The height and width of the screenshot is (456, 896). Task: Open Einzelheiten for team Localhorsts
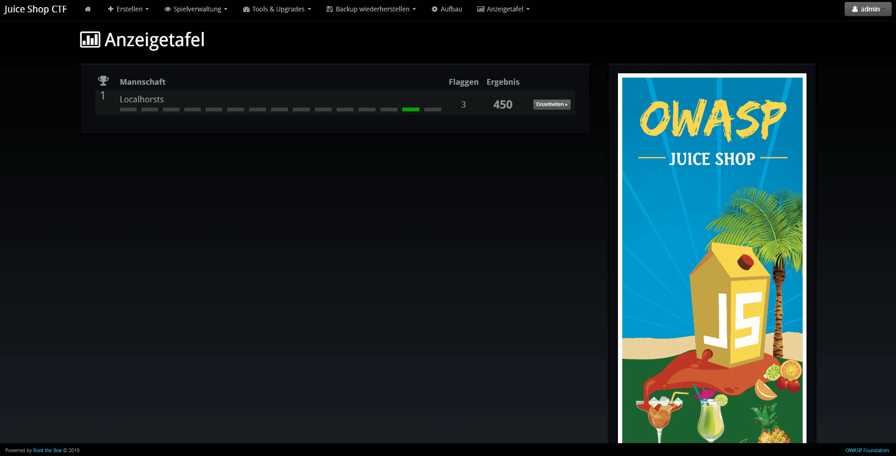pos(552,104)
